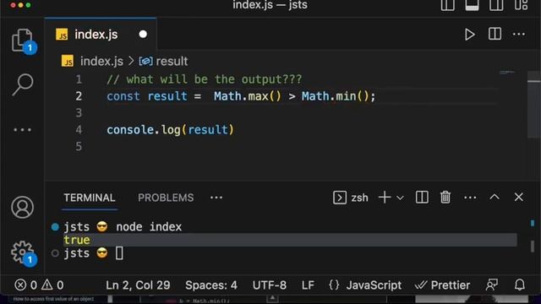The height and width of the screenshot is (304, 541).
Task: Select the index.js editor tab
Action: [x=101, y=35]
